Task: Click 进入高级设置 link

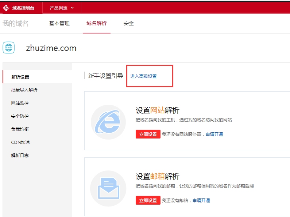Action: click(x=143, y=76)
